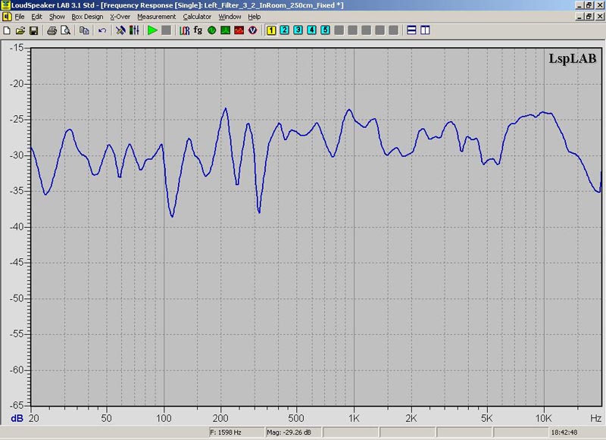This screenshot has height=440, width=606.
Task: Click the F: 1598 Hz status field
Action: click(236, 432)
